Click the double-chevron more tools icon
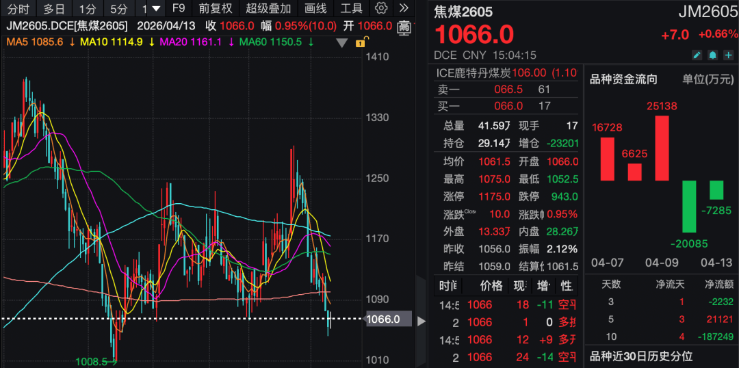 404,8
